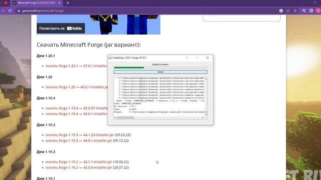Download forge-1.20 — 46.0.1-installer link
The height and width of the screenshot is (180, 321).
(77, 87)
